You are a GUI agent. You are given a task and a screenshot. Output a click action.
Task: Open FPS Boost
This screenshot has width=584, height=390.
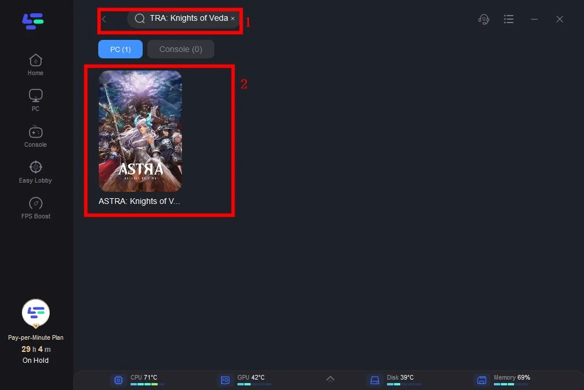pyautogui.click(x=35, y=207)
